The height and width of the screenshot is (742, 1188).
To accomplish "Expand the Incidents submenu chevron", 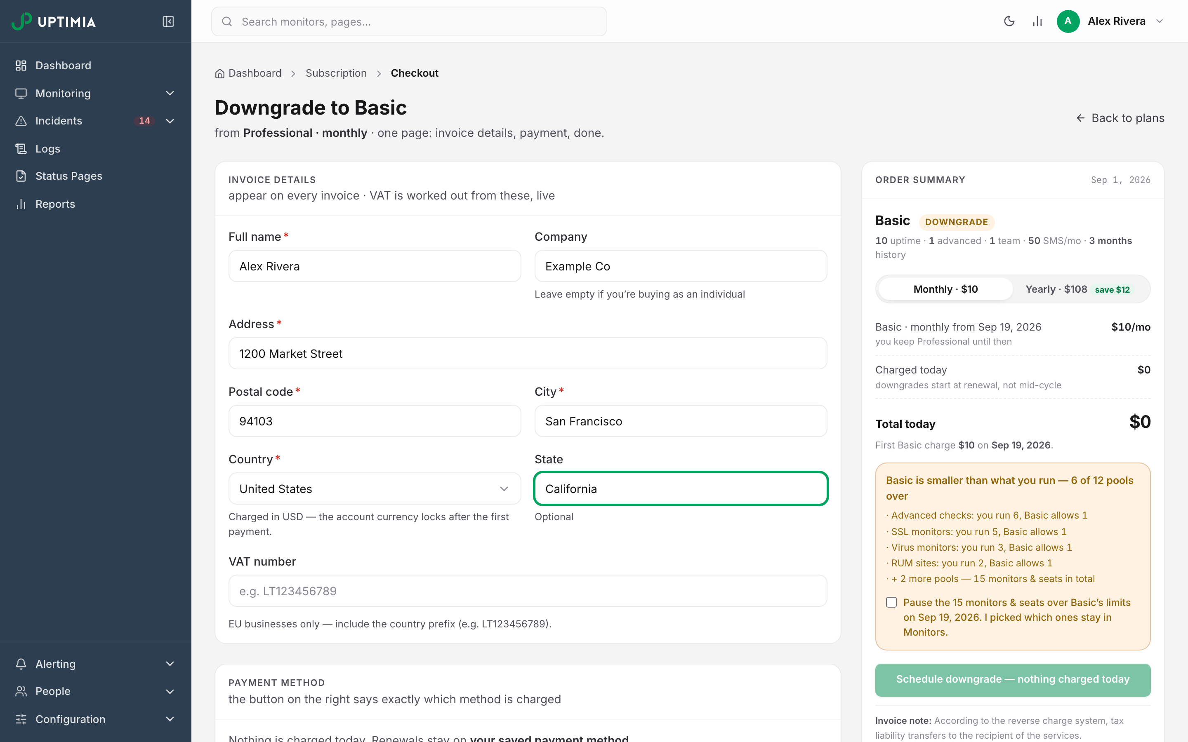I will tap(170, 121).
